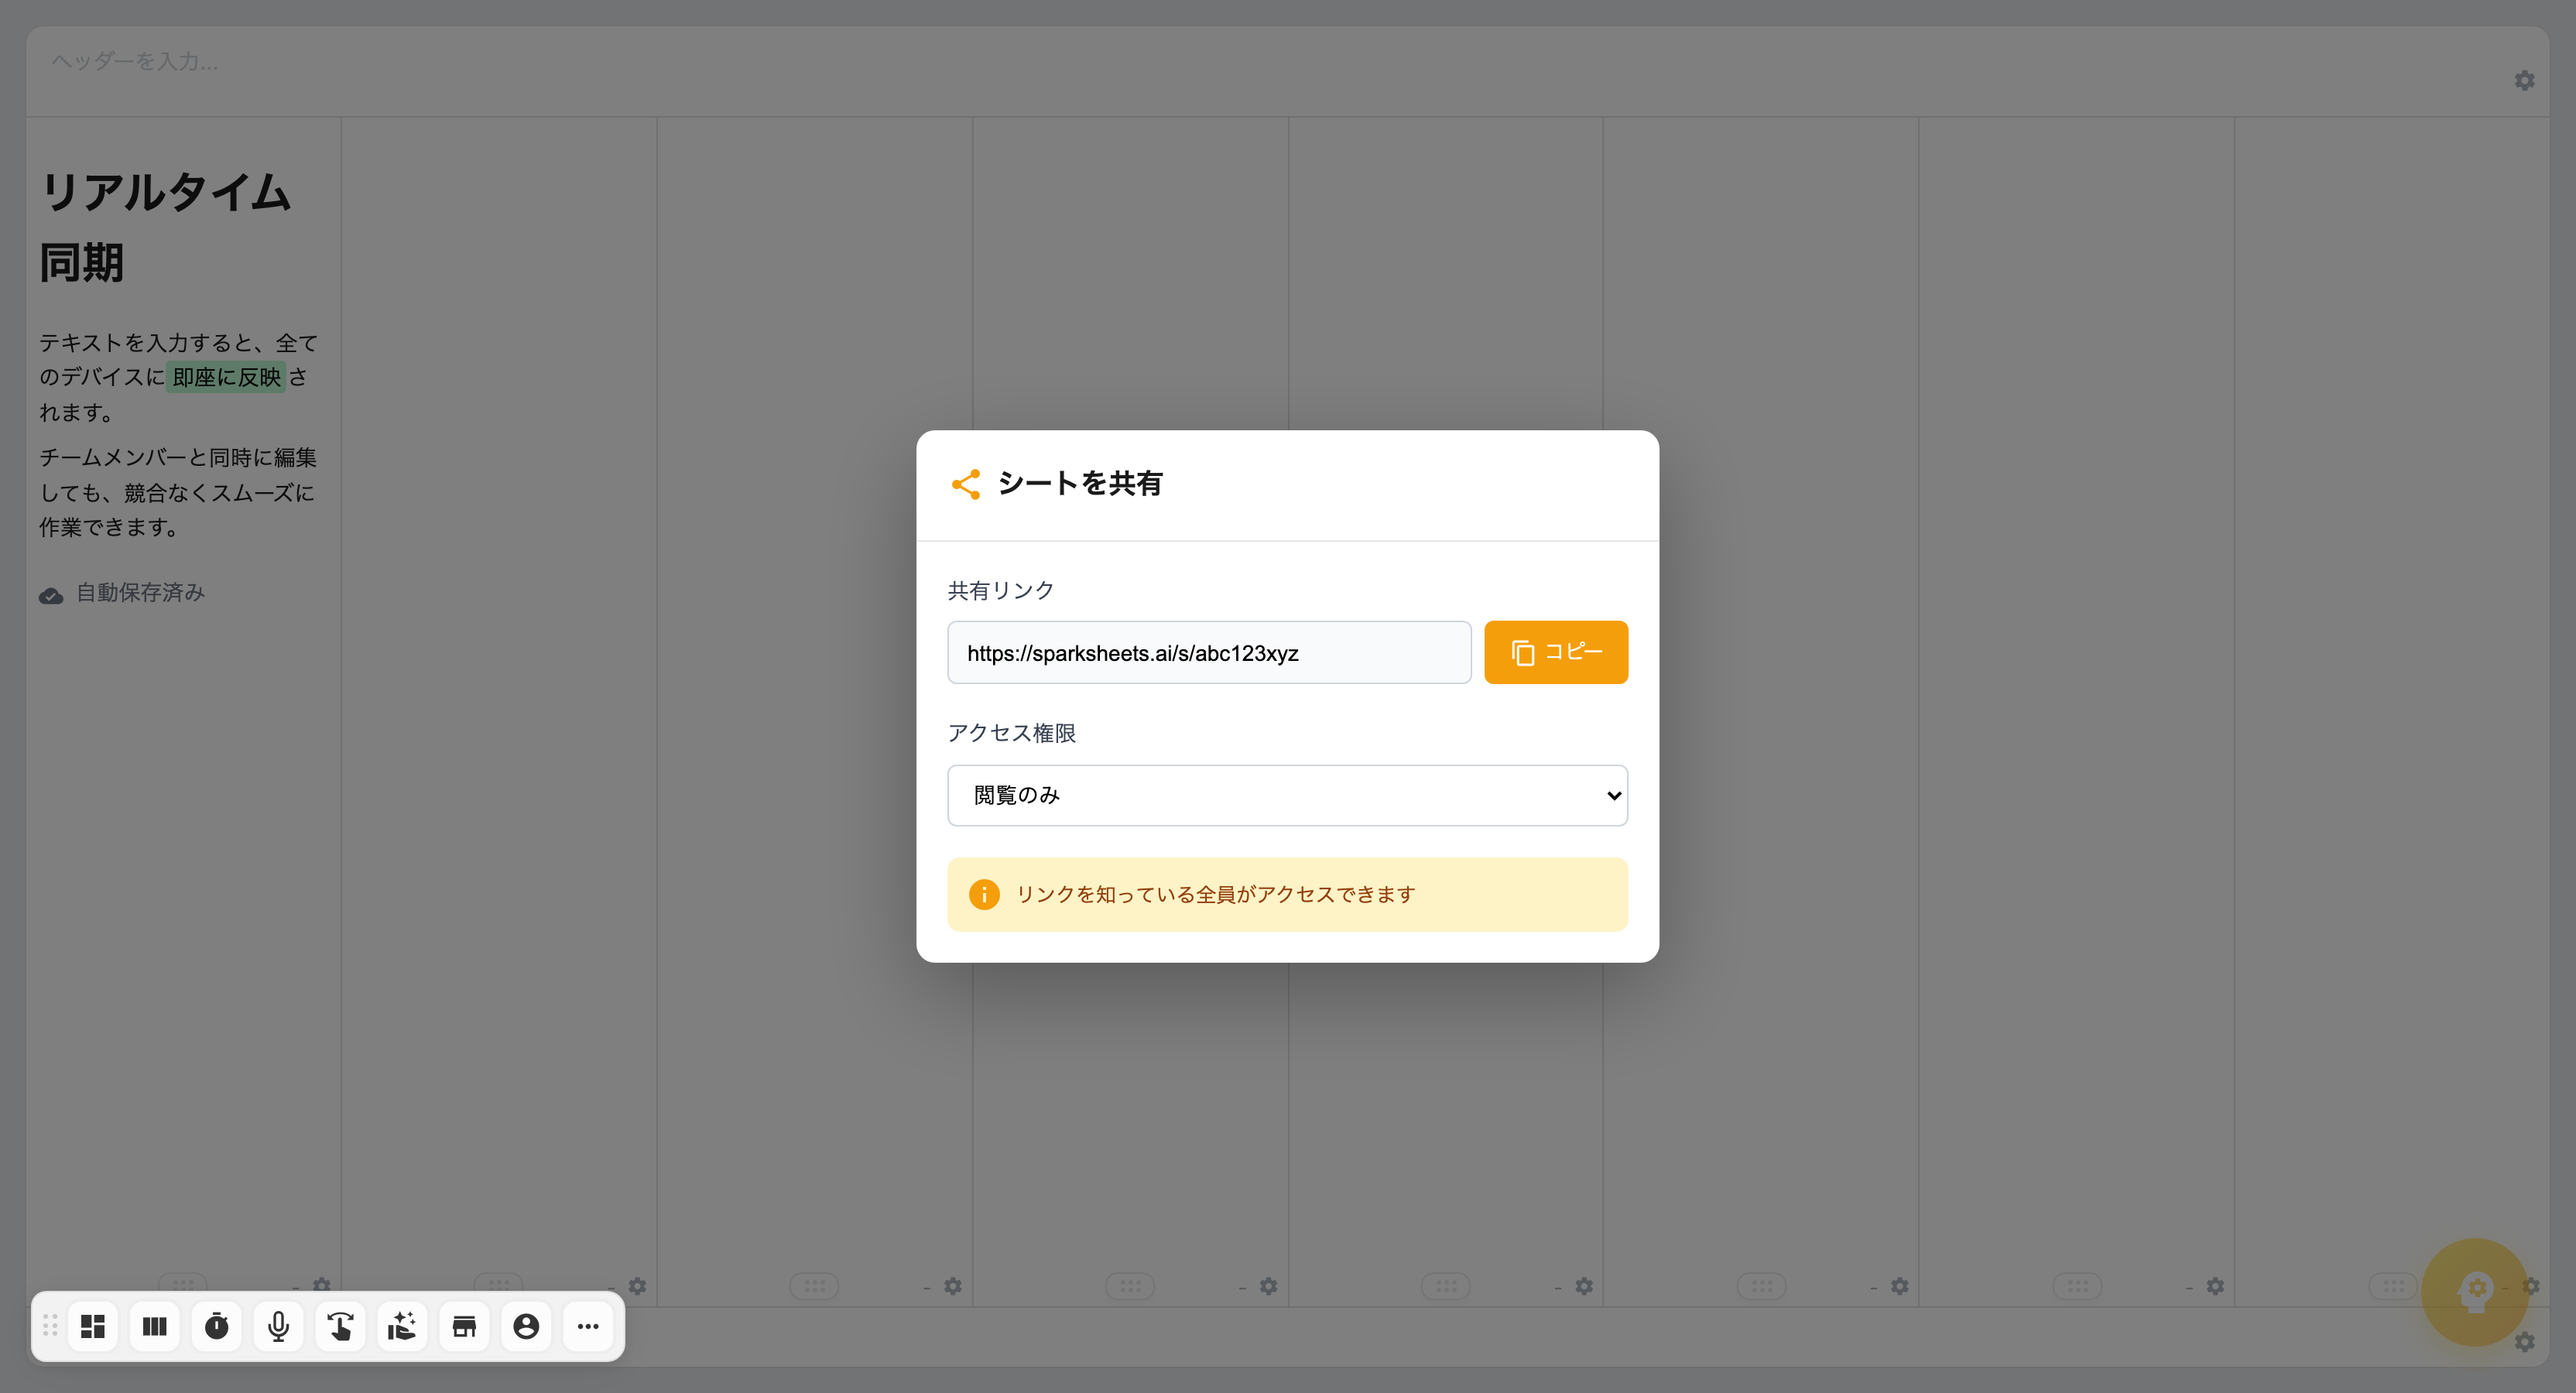
Task: Select the share link URL field
Action: 1209,652
